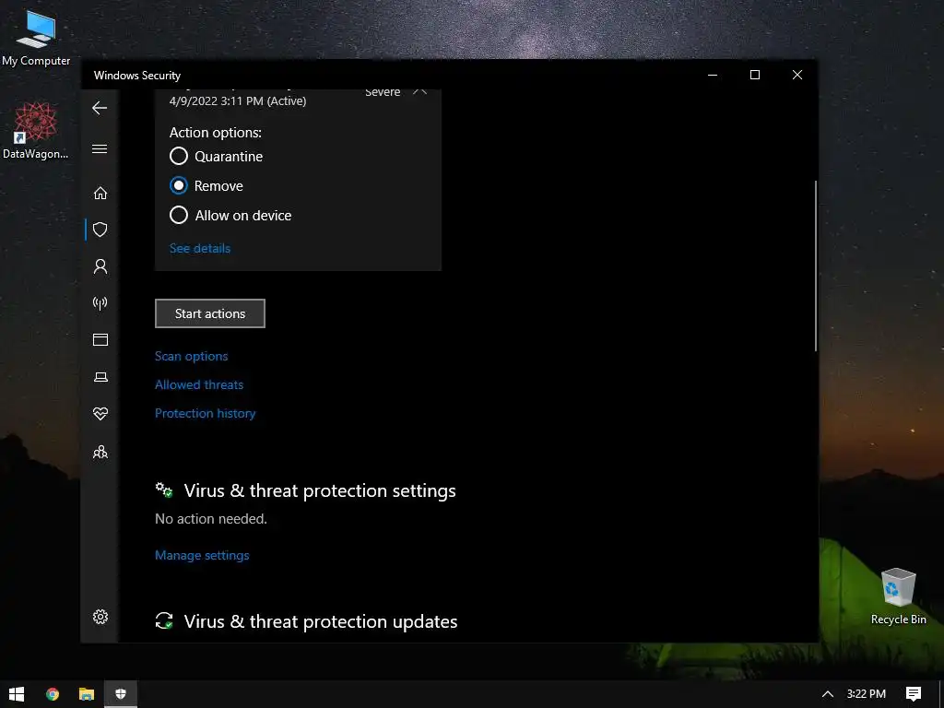Minimize the Windows Security window

pyautogui.click(x=713, y=75)
